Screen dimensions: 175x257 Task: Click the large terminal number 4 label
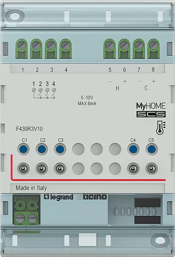(66, 70)
